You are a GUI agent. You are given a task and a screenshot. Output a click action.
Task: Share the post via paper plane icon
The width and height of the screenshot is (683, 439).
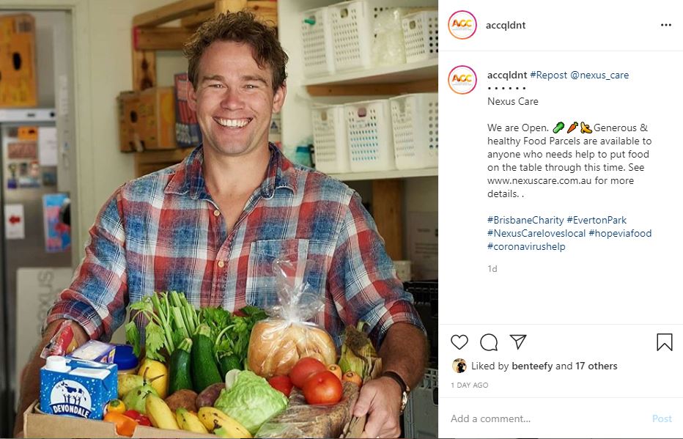click(518, 342)
